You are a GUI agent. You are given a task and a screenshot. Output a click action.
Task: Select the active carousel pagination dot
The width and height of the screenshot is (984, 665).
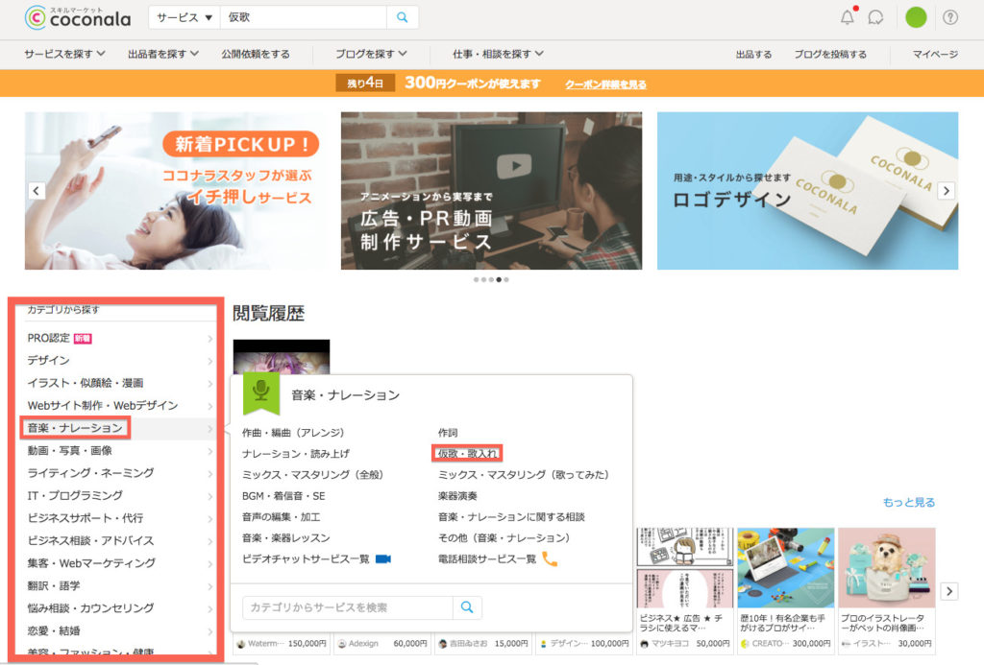pos(499,279)
